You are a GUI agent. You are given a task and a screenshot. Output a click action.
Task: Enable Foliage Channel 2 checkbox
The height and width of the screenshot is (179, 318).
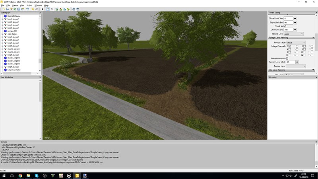(304, 47)
